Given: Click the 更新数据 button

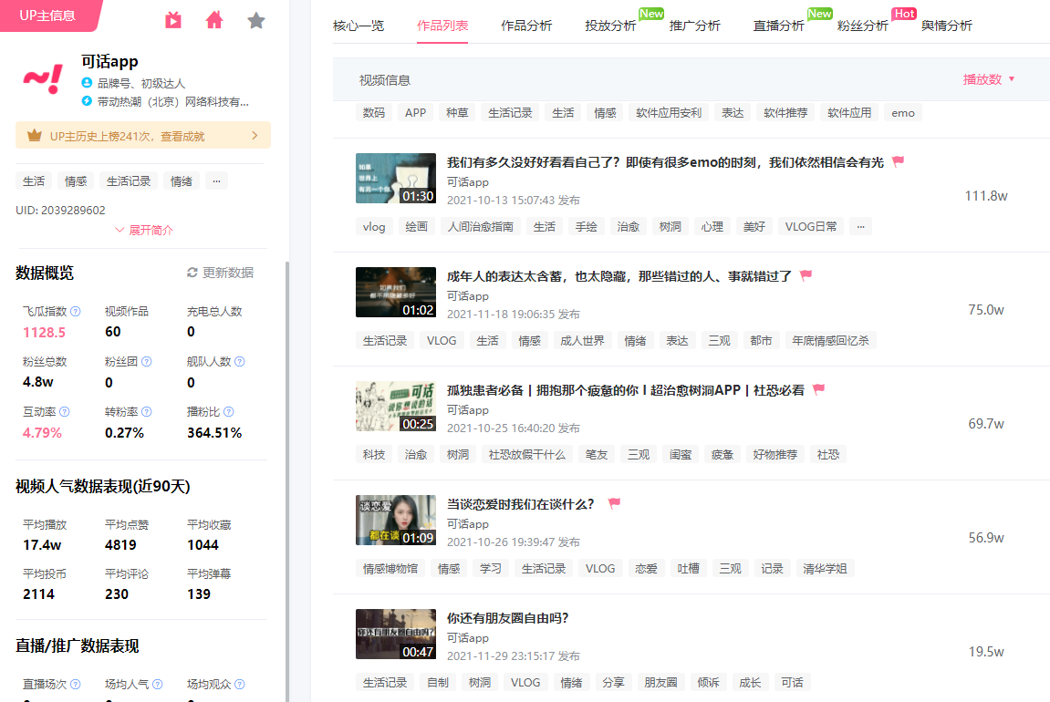Looking at the screenshot, I should tap(221, 273).
